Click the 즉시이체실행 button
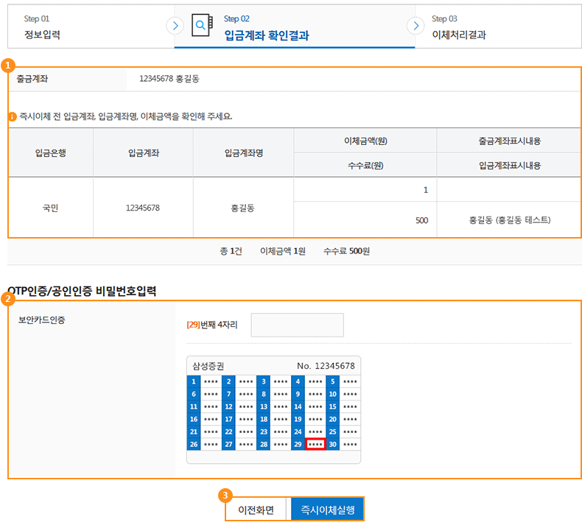Image resolution: width=582 pixels, height=525 pixels. point(327,510)
